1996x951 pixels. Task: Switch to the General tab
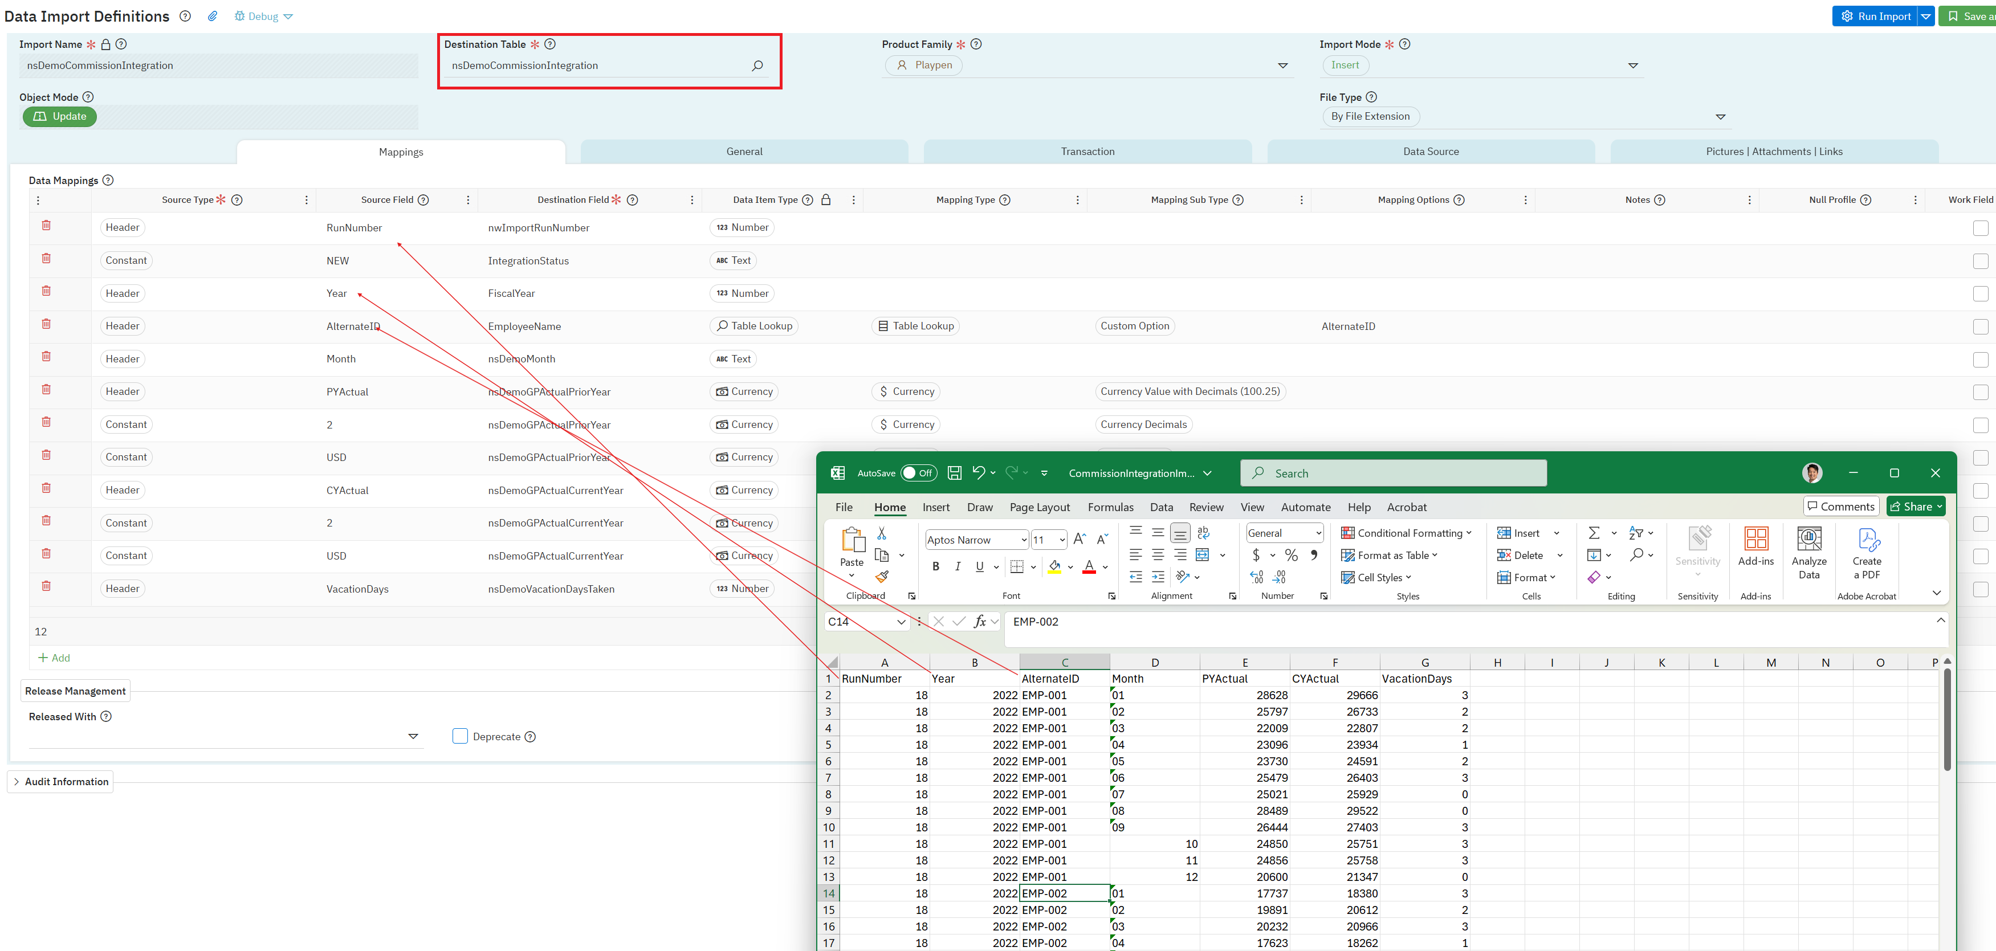pos(744,152)
